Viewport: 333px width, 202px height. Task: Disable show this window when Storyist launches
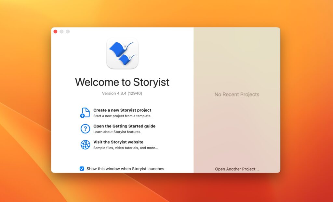pos(82,168)
